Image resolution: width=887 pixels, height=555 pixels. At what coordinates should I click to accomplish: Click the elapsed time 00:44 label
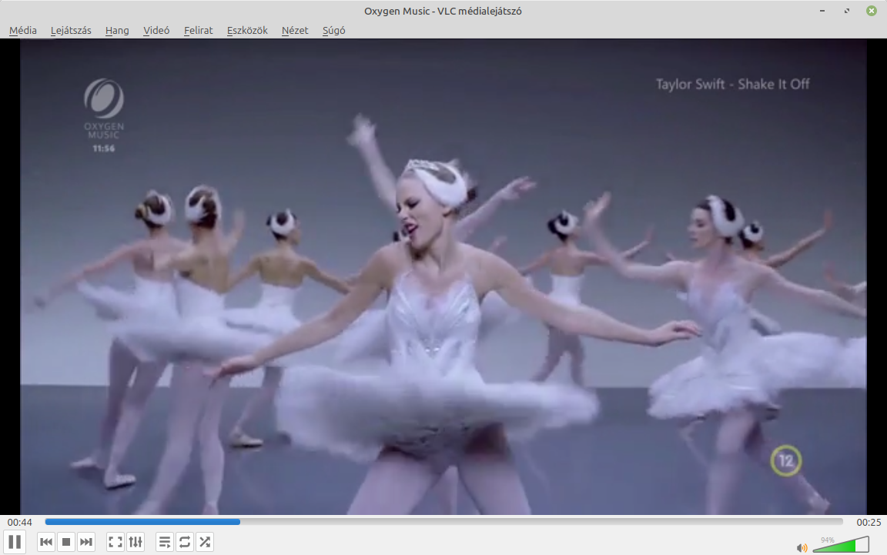(x=20, y=522)
